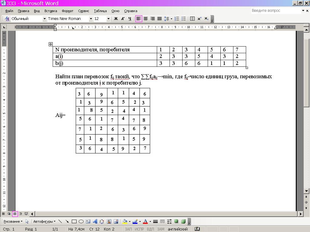
Task: Click the Введите вопрос help box
Action: 275,11
